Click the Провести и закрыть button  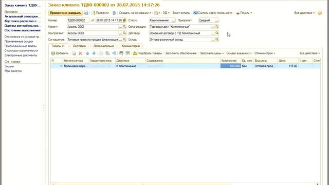point(65,13)
